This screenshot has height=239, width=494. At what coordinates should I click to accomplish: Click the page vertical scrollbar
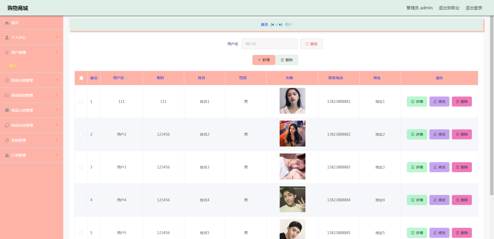pos(492,105)
